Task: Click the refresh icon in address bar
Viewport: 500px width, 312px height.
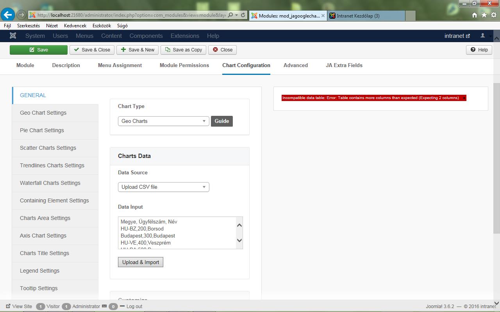Action: [x=243, y=15]
